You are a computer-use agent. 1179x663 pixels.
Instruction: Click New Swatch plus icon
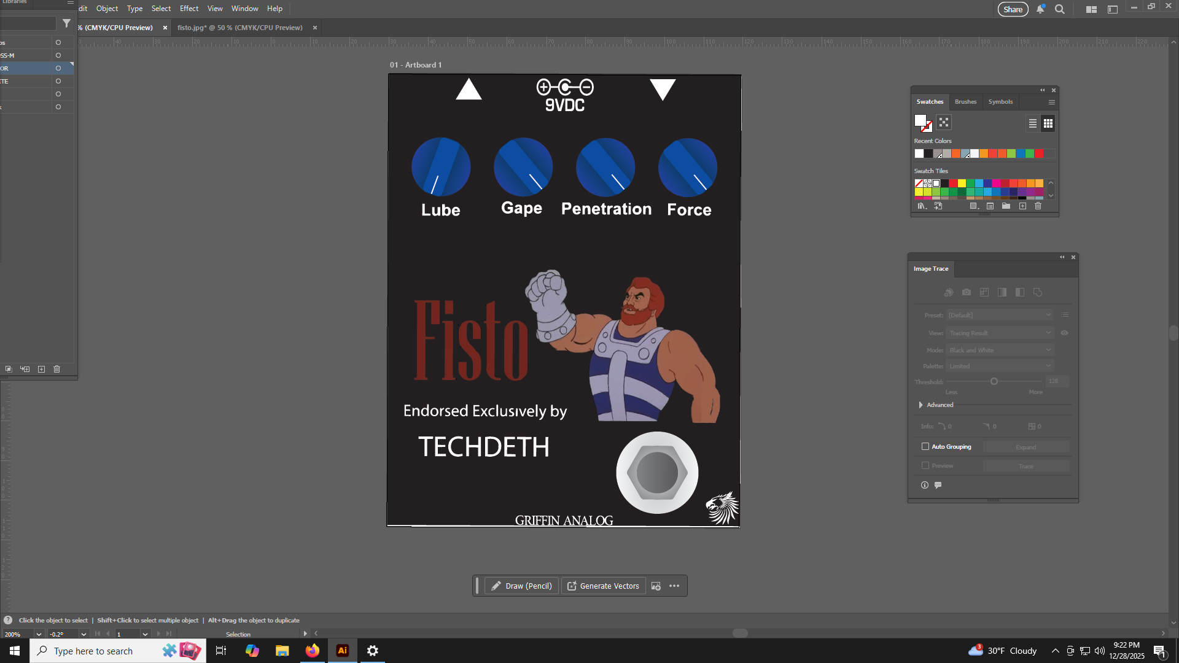(x=1022, y=206)
